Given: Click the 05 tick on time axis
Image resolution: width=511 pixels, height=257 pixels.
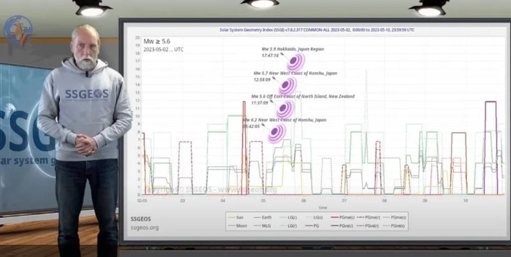Looking at the screenshot, I should pos(264,201).
